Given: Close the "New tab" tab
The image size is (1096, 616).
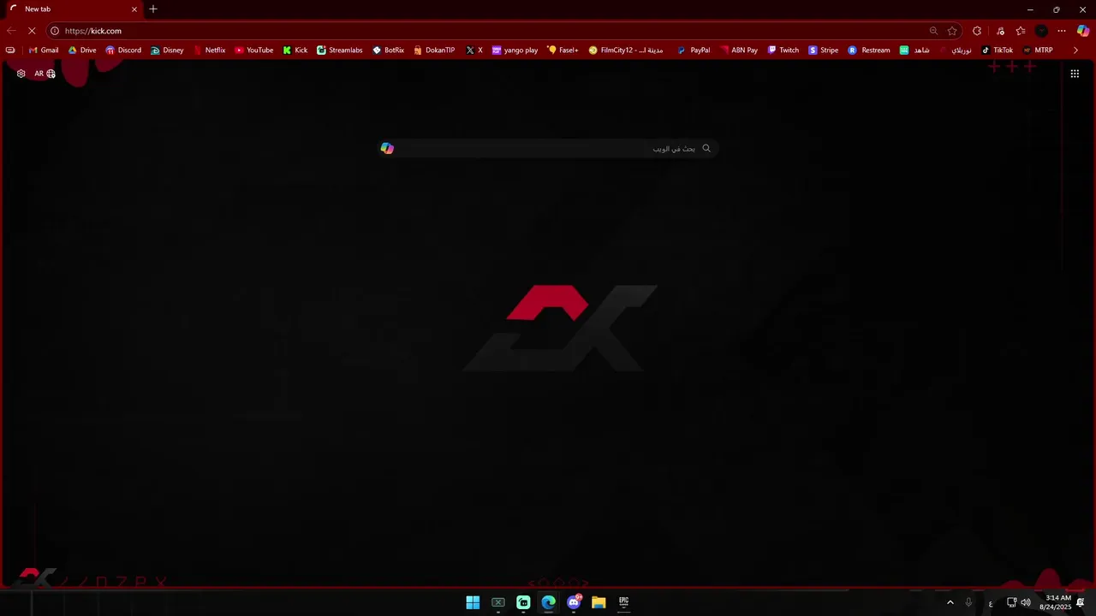Looking at the screenshot, I should pyautogui.click(x=134, y=9).
